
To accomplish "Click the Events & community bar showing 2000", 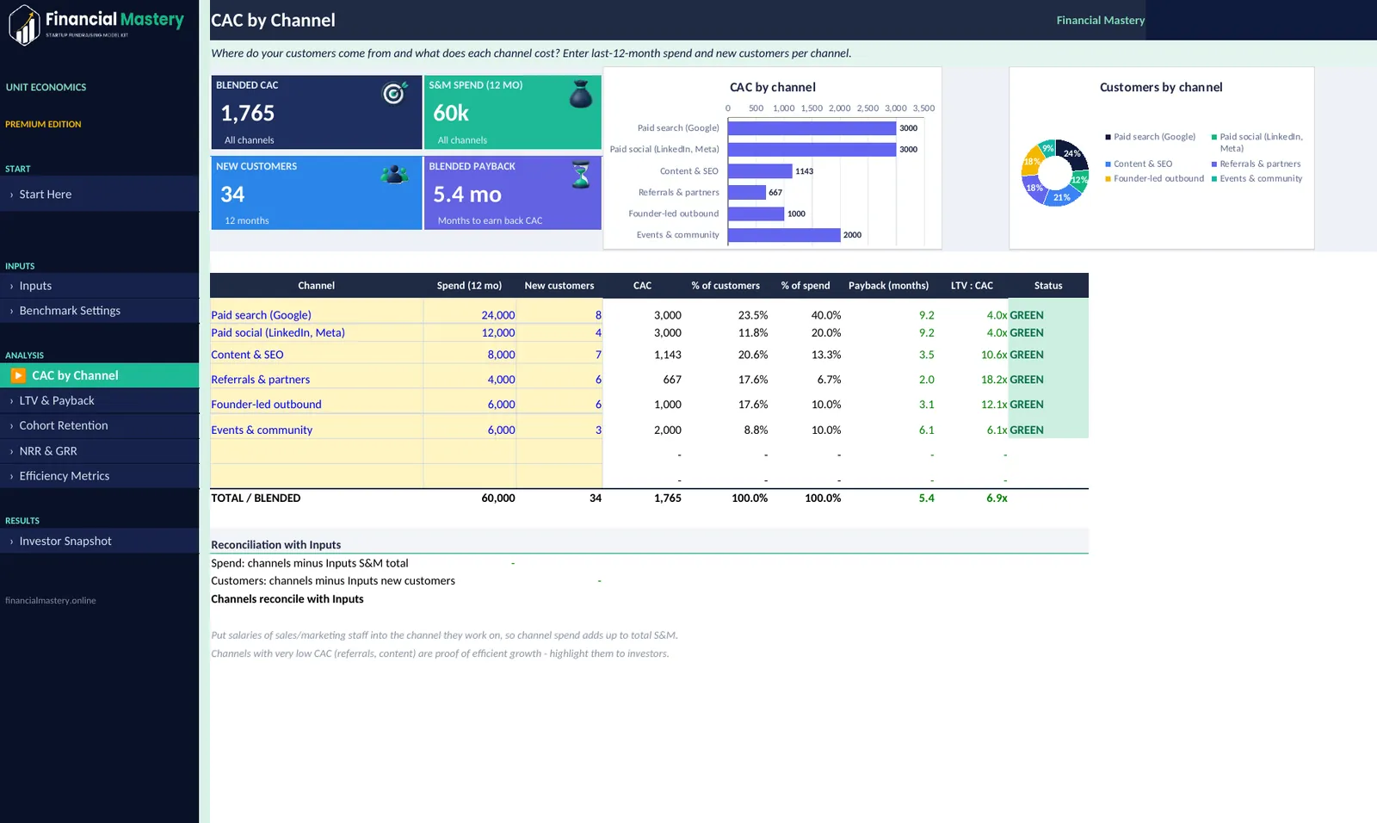I will pyautogui.click(x=785, y=235).
